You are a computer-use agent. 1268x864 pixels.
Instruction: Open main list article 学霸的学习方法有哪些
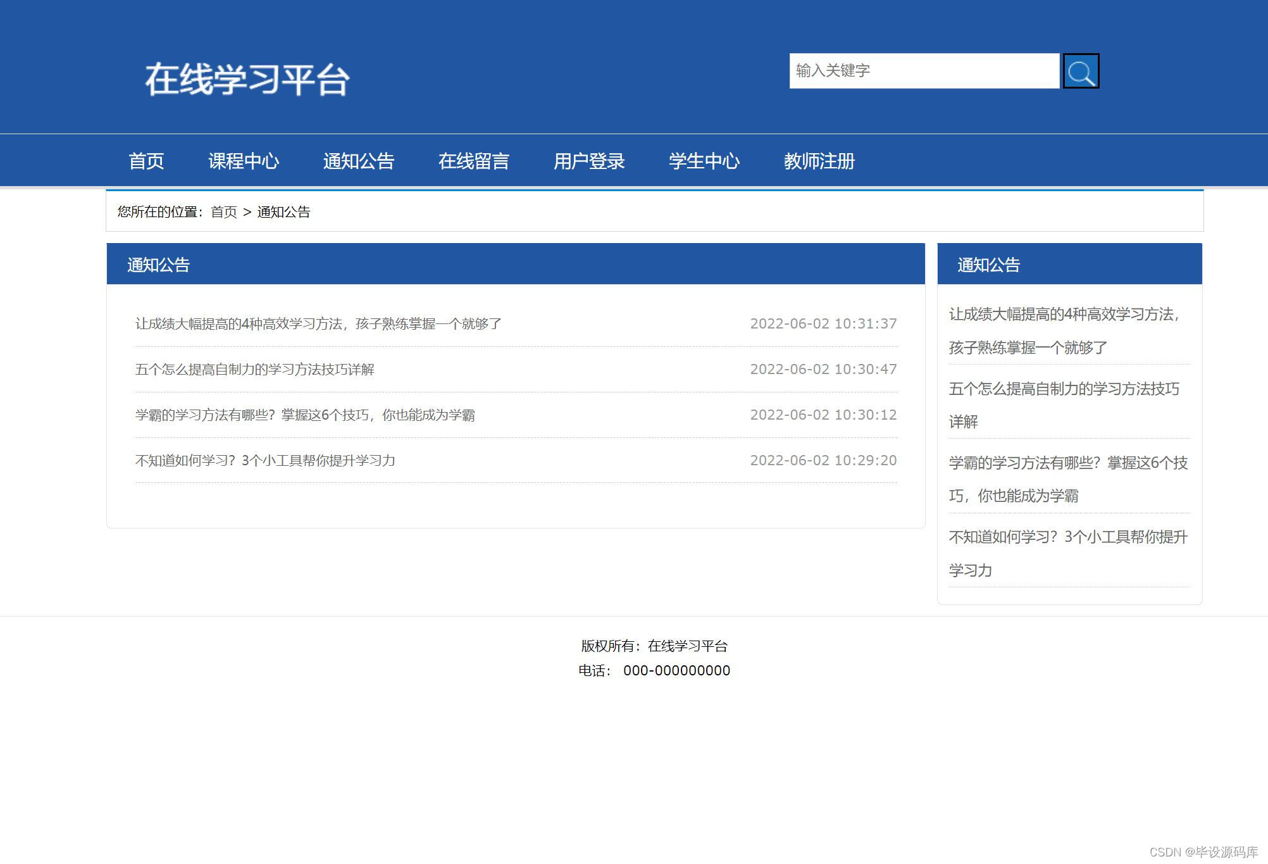(x=305, y=415)
